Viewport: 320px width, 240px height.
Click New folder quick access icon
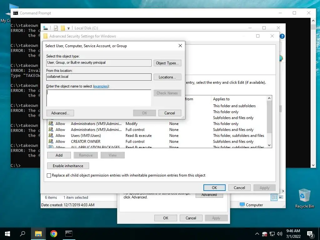(63, 28)
